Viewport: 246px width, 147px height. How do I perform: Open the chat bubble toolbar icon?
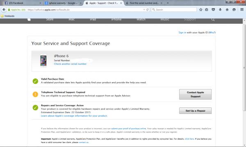click(x=234, y=10)
